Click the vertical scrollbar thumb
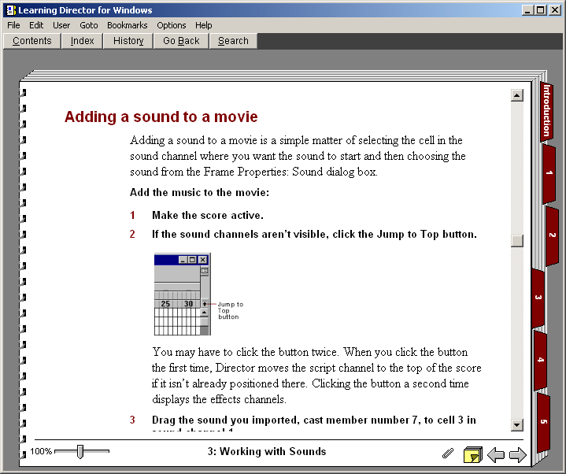The width and height of the screenshot is (566, 474). tap(517, 241)
